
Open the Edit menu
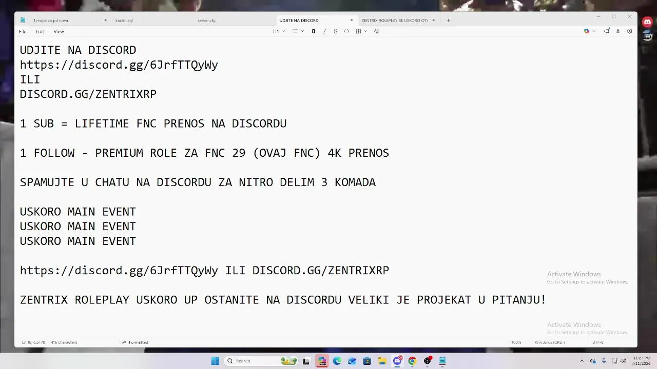40,31
